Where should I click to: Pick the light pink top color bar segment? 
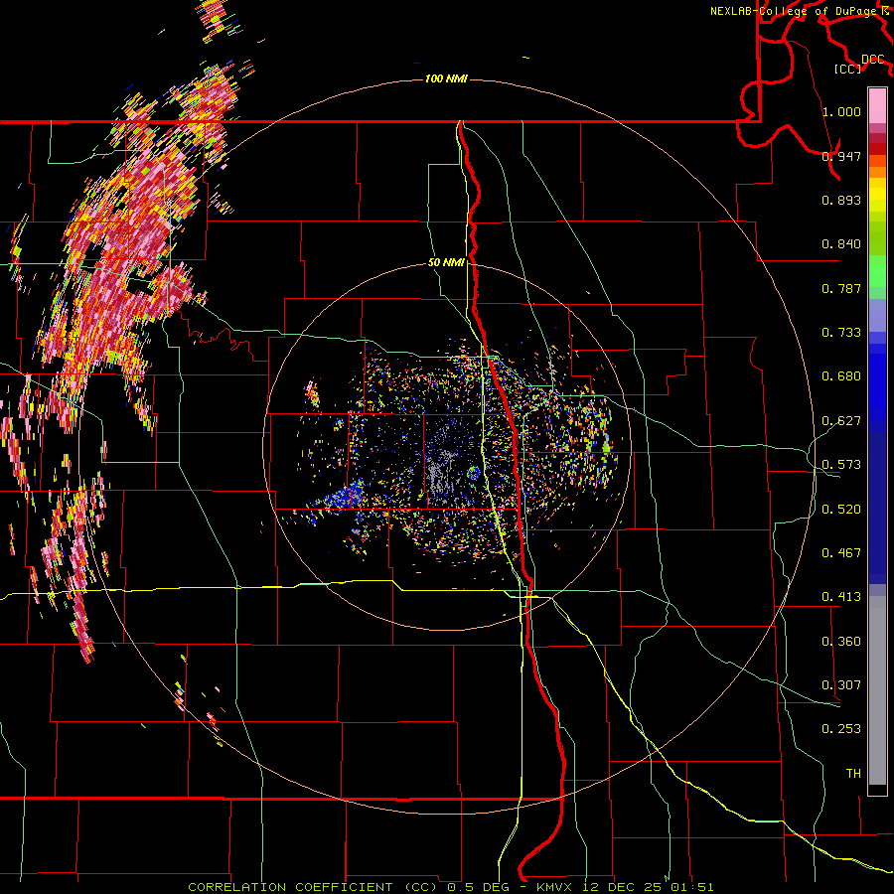click(x=877, y=106)
